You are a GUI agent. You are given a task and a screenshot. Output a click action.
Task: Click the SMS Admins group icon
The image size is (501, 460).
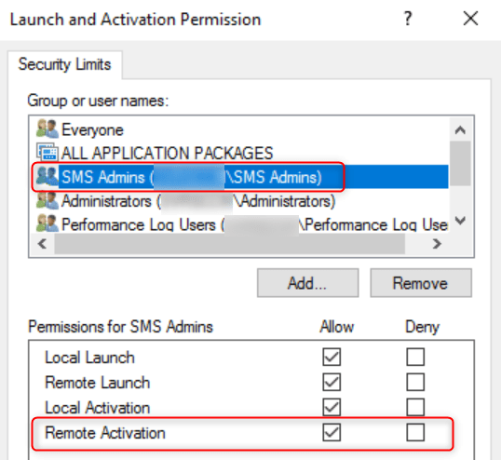click(x=47, y=176)
